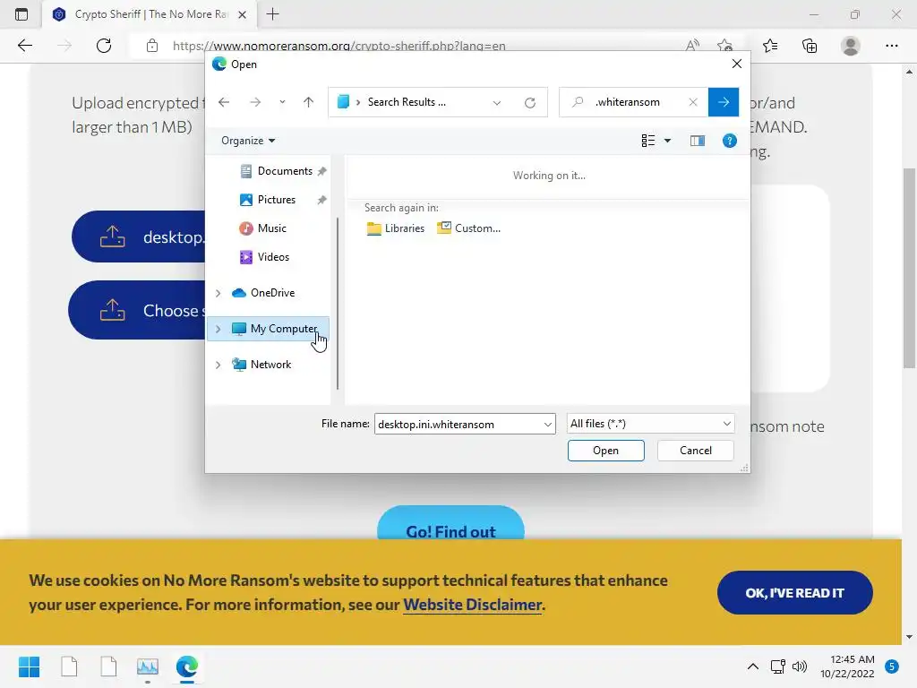Image resolution: width=917 pixels, height=688 pixels.
Task: Expand the OneDrive tree node
Action: [x=219, y=293]
